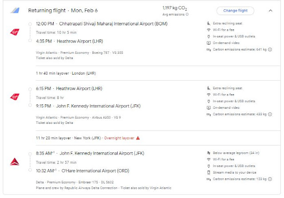This screenshot has height=198, width=284.
Task: Click the stream media icon on Delta leg
Action: click(209, 172)
